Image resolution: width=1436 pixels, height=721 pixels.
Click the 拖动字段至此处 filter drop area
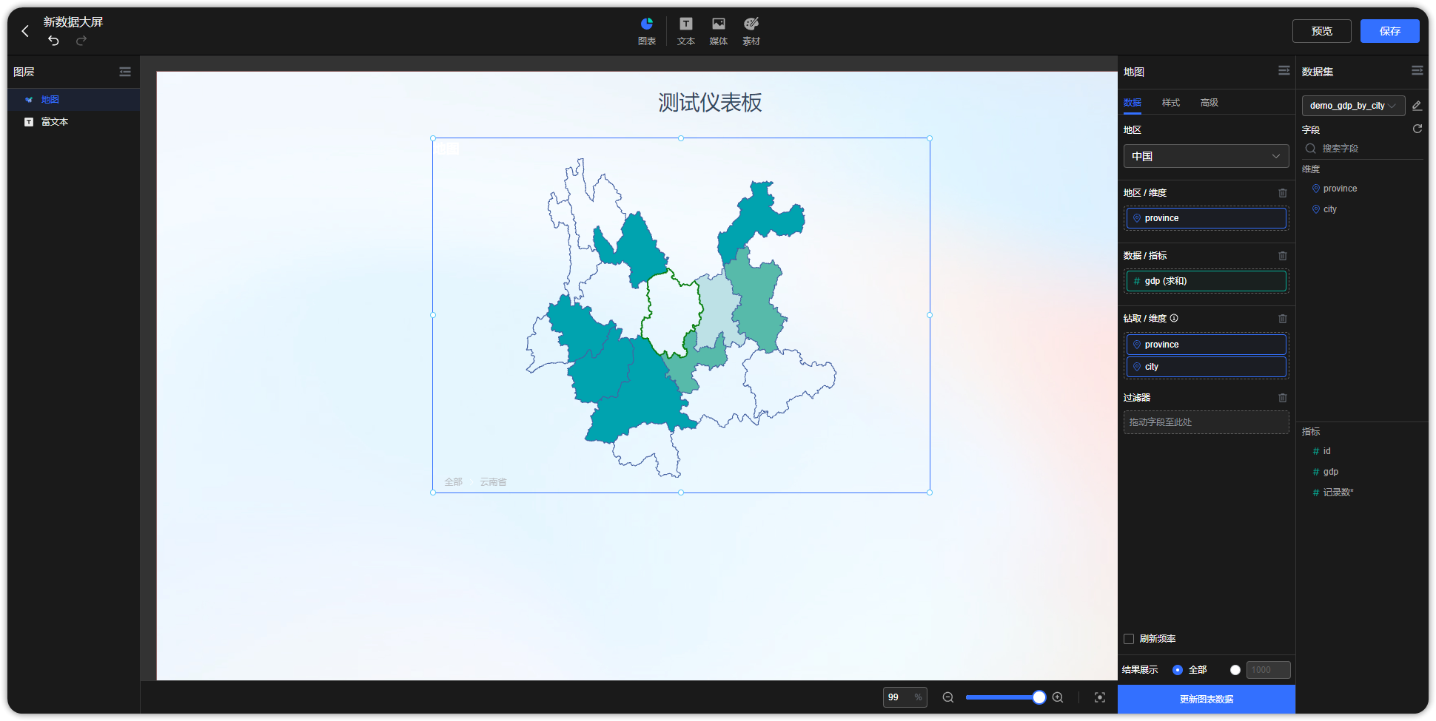(x=1207, y=422)
